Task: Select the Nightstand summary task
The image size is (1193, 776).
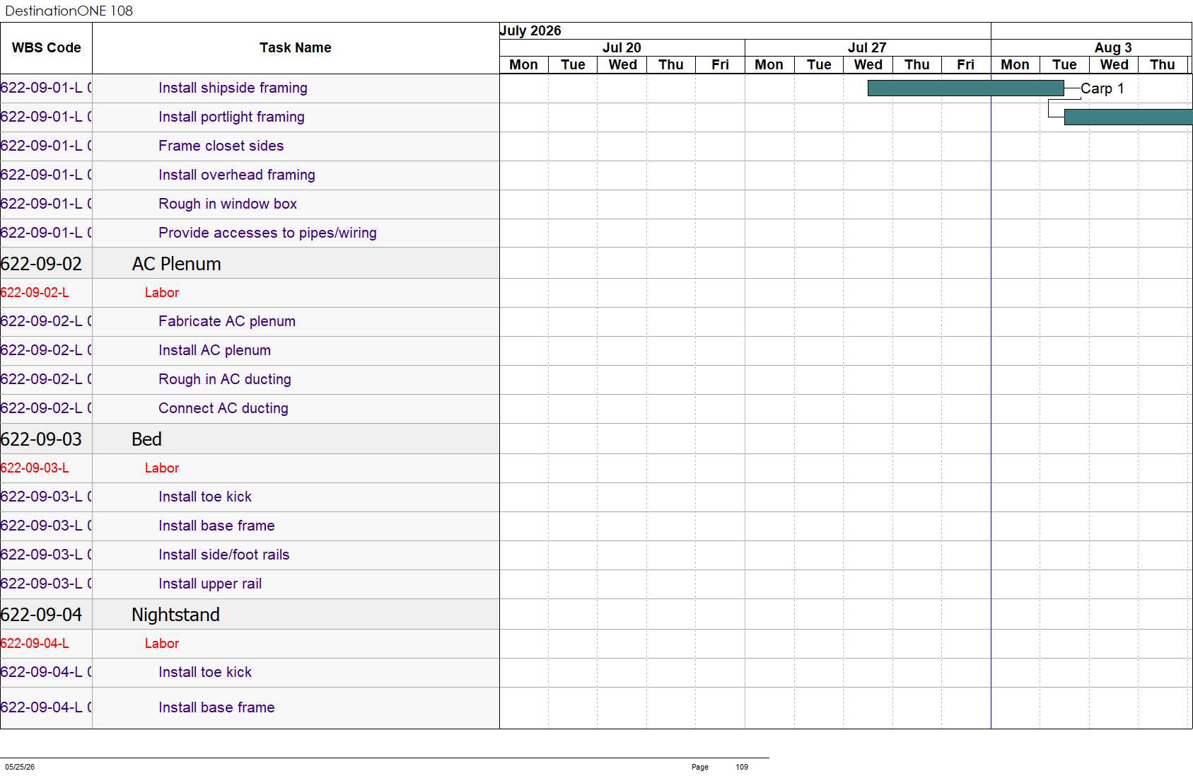Action: (x=175, y=615)
